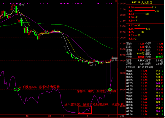Screen dimensions: 165x118
Task: Click the 80.00 level on indicator axis
Action: pyautogui.click(x=123, y=73)
